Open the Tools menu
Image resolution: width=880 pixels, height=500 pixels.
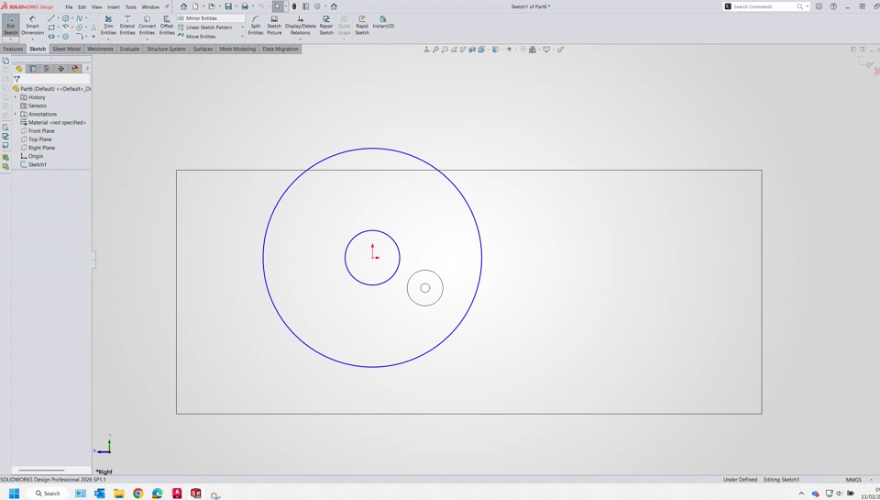point(131,6)
